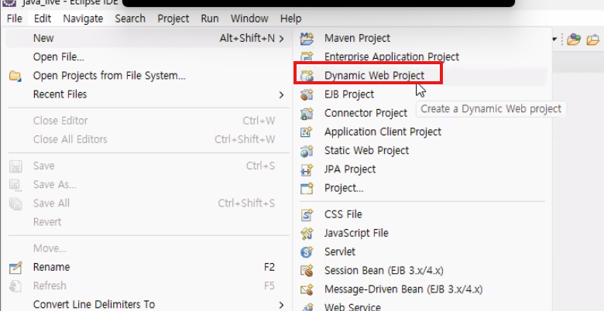Click the Connector Project icon

pyautogui.click(x=307, y=113)
